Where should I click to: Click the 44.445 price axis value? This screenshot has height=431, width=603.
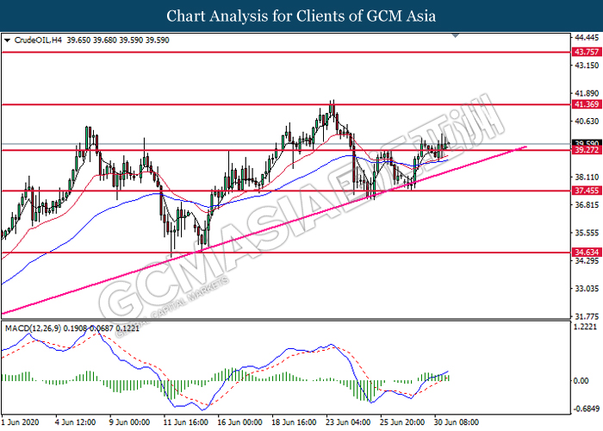coord(587,37)
